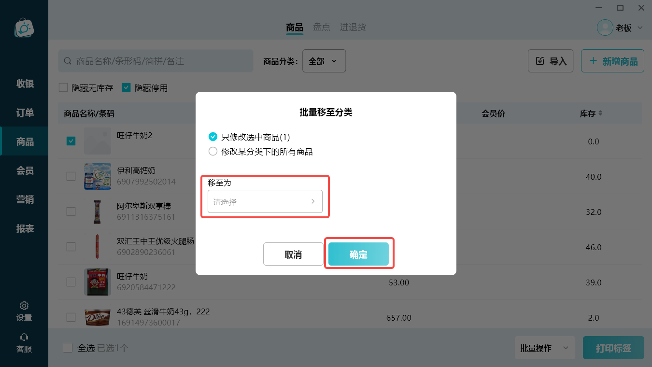
Task: Open 报表 in the sidebar
Action: pyautogui.click(x=25, y=228)
